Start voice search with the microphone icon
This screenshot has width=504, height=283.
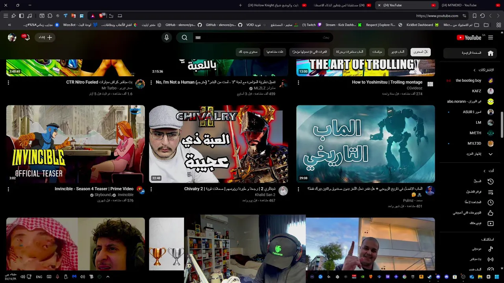click(167, 37)
